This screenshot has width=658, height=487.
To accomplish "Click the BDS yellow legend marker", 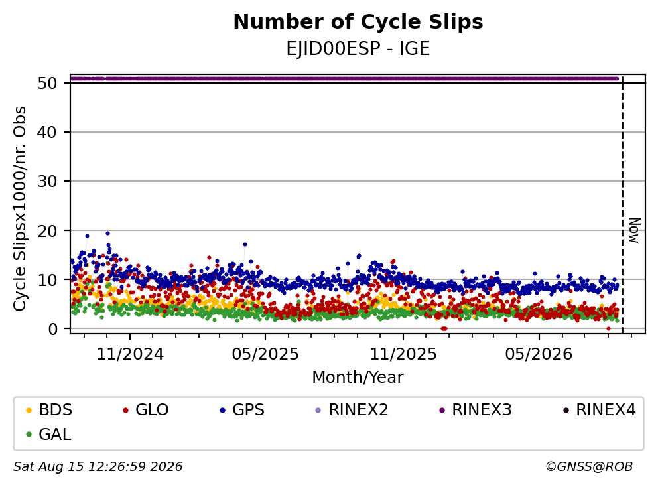I will 29,410.
